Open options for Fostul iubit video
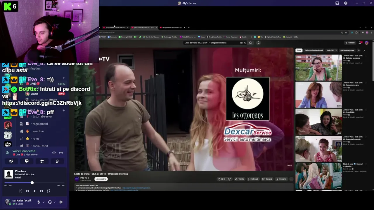This screenshot has width=374, height=210. click(x=366, y=110)
